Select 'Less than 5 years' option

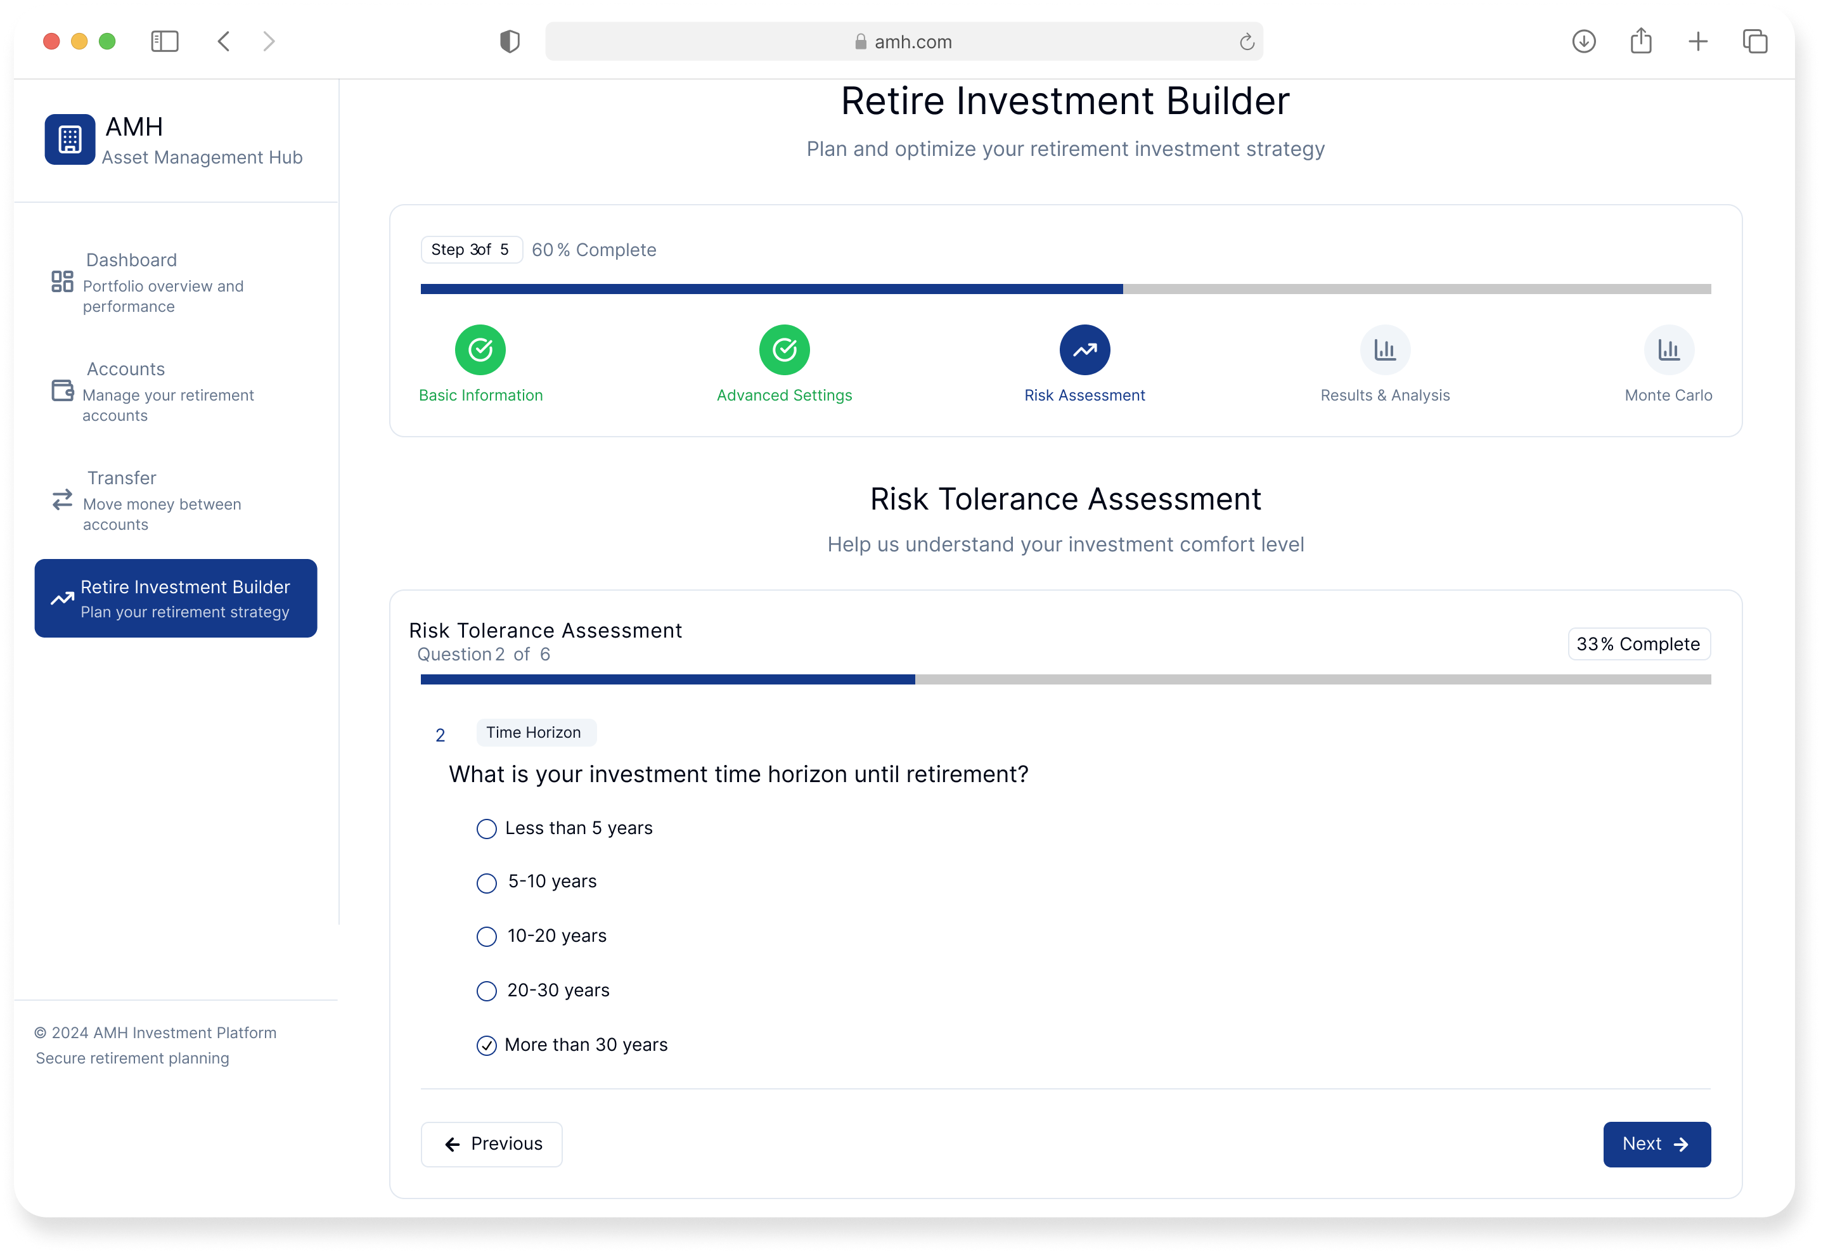(487, 829)
